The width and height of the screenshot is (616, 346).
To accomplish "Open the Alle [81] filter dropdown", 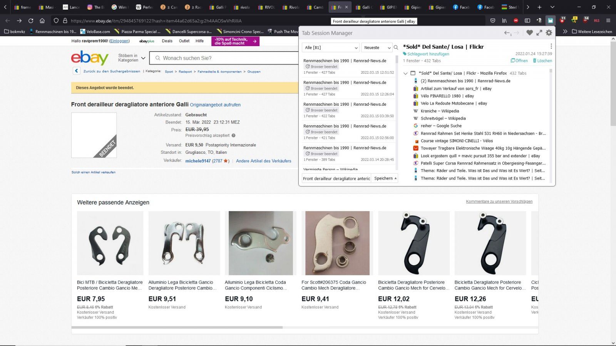I will (x=331, y=48).
